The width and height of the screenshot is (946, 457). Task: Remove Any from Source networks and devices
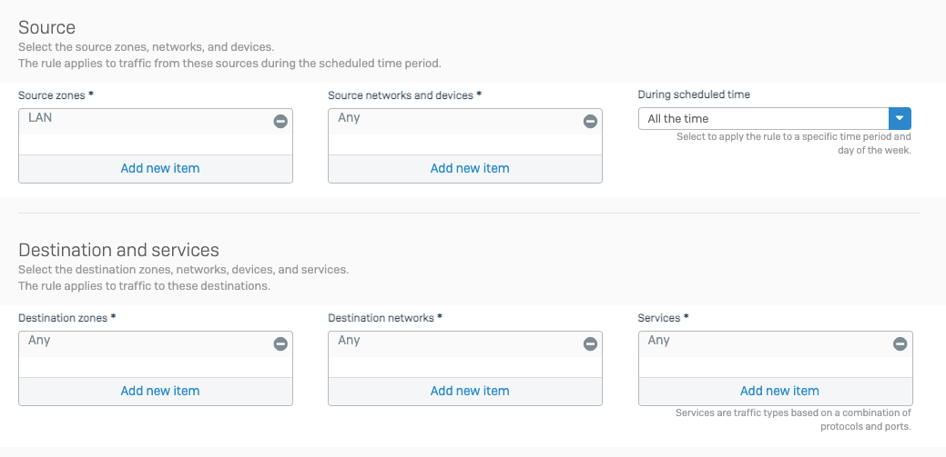[590, 121]
